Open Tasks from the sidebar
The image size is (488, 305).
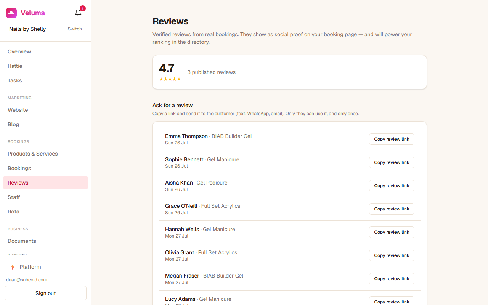[46, 80]
